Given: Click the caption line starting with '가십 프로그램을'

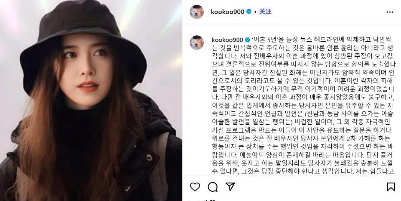Looking at the screenshot, I should coord(302,131).
